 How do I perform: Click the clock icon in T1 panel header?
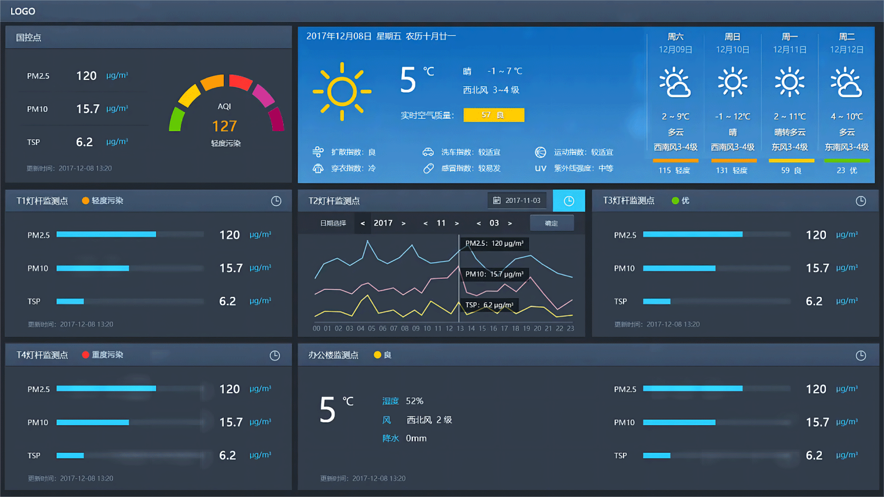[276, 201]
